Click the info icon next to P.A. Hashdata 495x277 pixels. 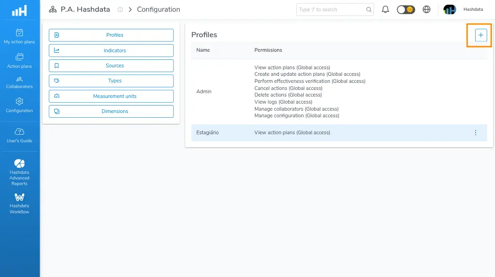point(120,9)
